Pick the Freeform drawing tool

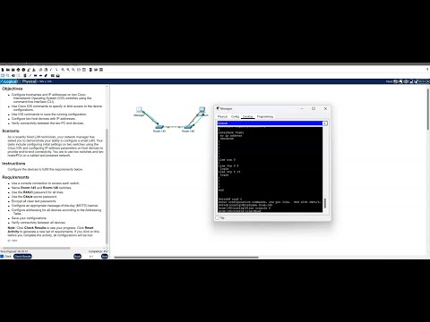46,75
